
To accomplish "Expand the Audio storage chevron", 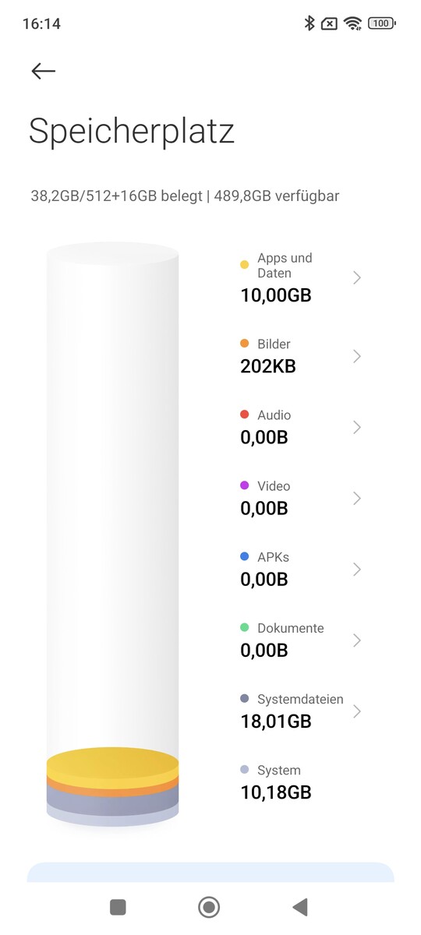I will click(357, 427).
